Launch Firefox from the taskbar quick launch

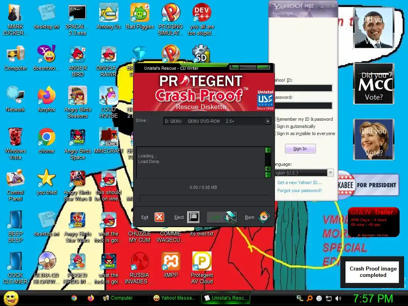(x=90, y=298)
